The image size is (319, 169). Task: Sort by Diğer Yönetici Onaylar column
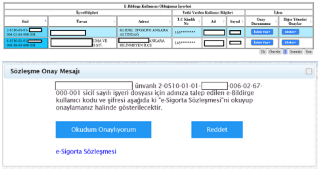click(296, 22)
